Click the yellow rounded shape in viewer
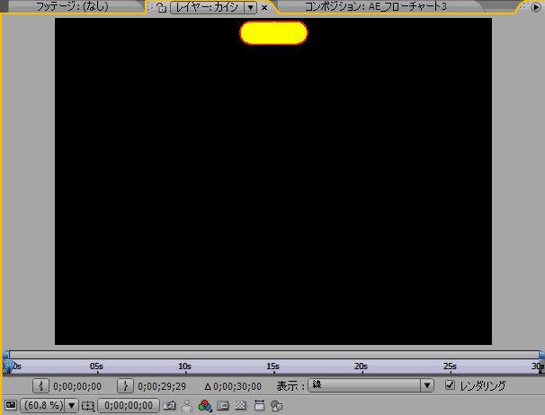The image size is (545, 415). 273,33
